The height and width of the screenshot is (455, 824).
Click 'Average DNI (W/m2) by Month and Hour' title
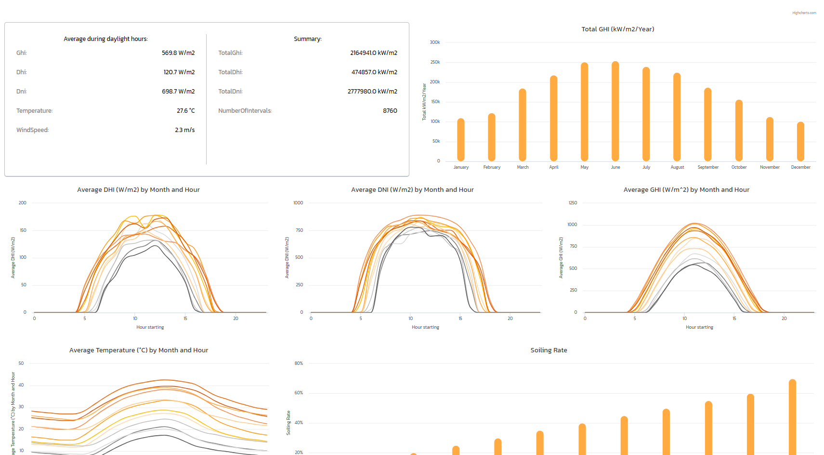(412, 190)
